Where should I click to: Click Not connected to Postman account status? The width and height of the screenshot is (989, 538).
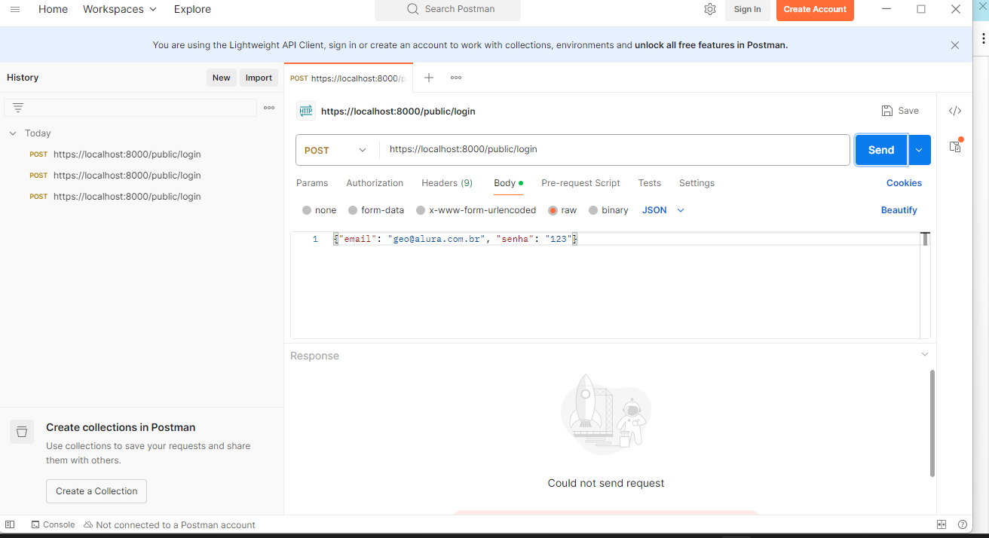coord(170,524)
